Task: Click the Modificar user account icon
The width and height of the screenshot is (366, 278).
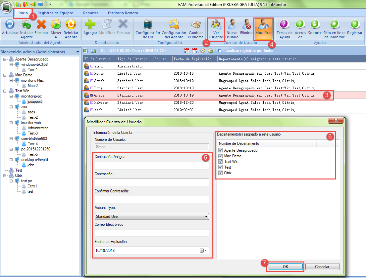Action: (264, 24)
